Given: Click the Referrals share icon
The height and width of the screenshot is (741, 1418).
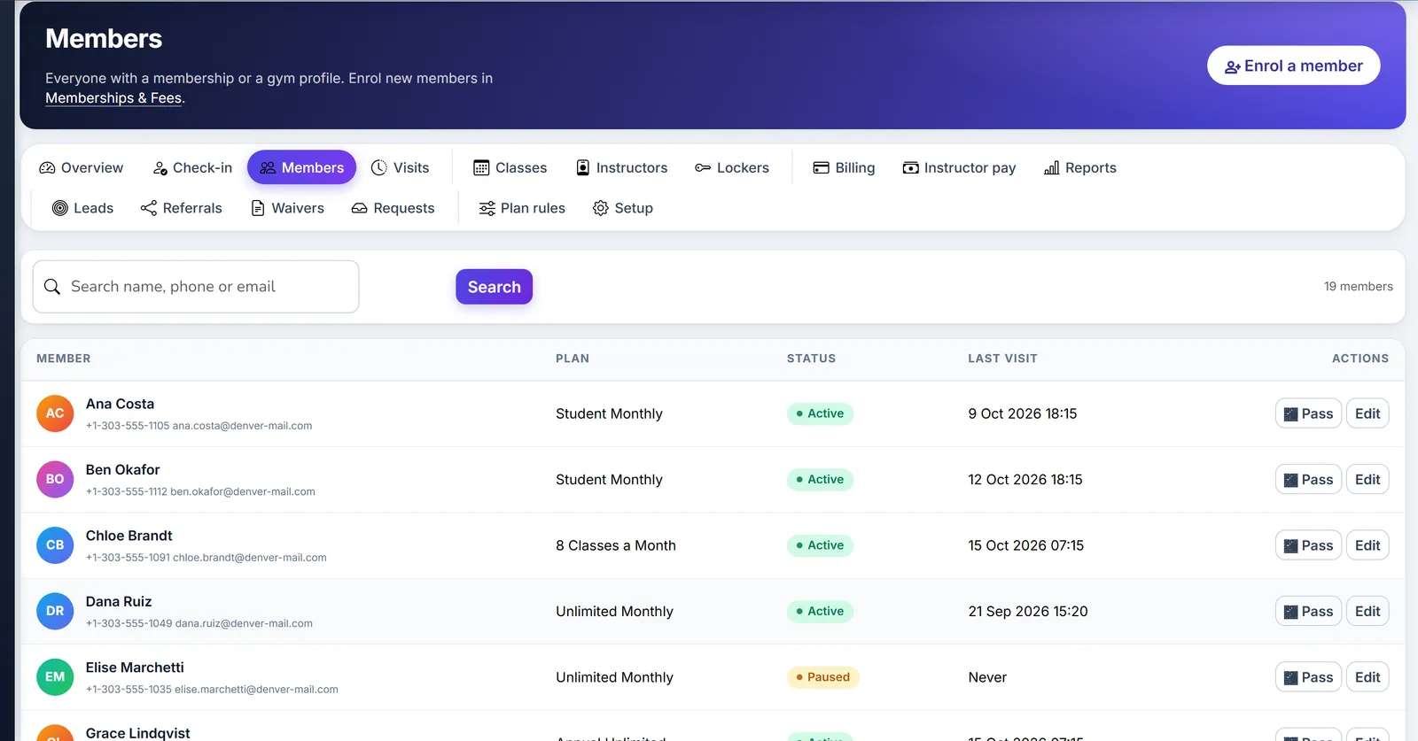Looking at the screenshot, I should tap(149, 208).
